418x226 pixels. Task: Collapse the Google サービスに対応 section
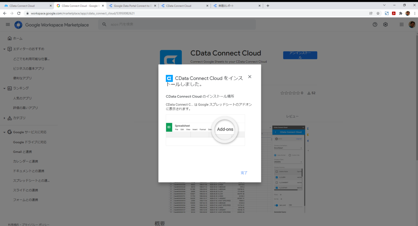coord(5,132)
